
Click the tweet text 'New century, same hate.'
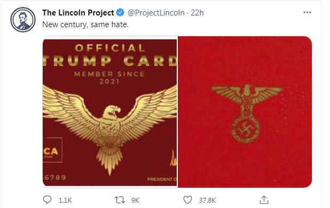click(x=85, y=25)
